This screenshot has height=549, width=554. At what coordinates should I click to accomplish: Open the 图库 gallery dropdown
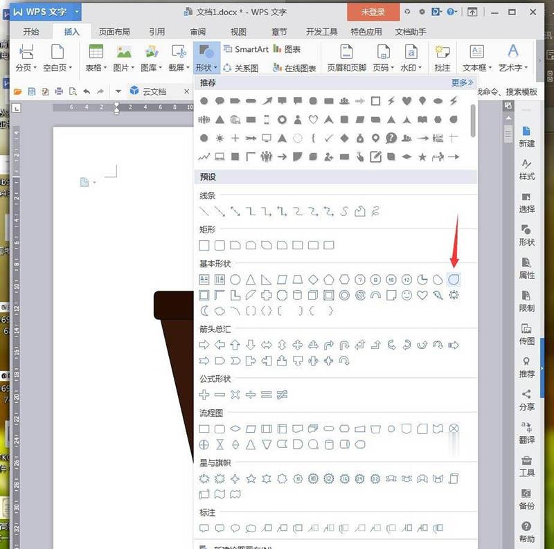tap(151, 58)
